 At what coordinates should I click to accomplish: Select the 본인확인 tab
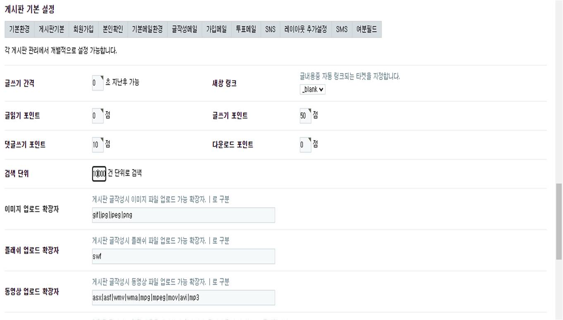pos(113,29)
